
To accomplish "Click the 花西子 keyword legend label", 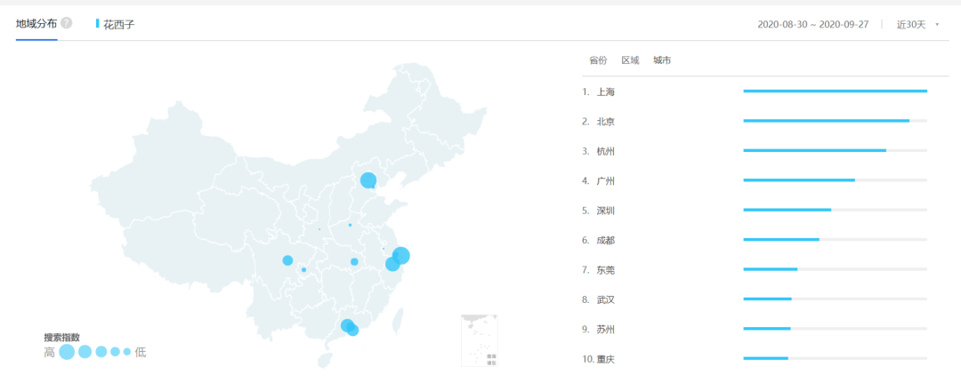I will click(x=119, y=25).
